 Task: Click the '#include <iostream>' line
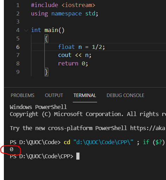[x=63, y=5]
